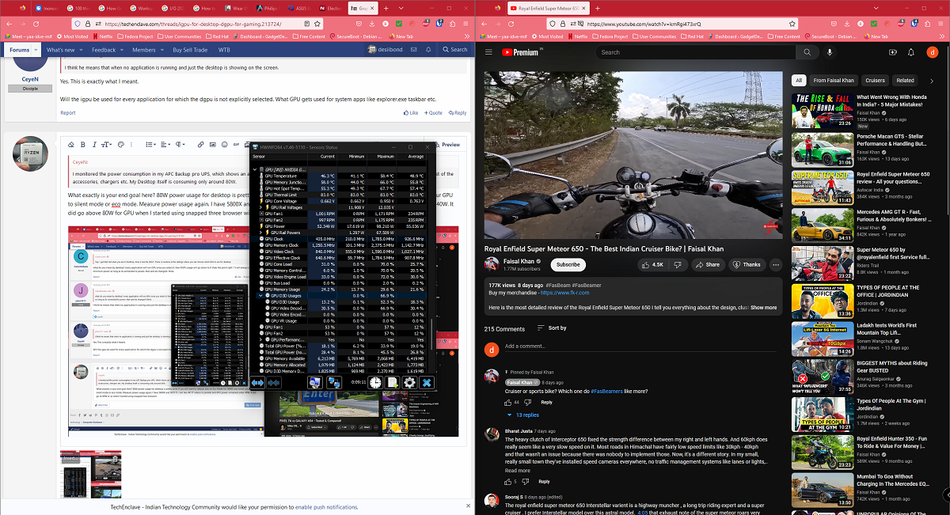Preview the forum reply draft
950x515 pixels.
click(448, 145)
